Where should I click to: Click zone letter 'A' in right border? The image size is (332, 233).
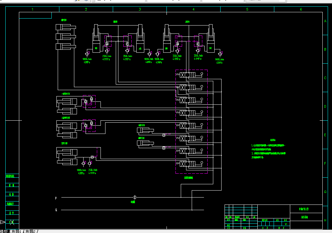pyautogui.click(x=325, y=21)
